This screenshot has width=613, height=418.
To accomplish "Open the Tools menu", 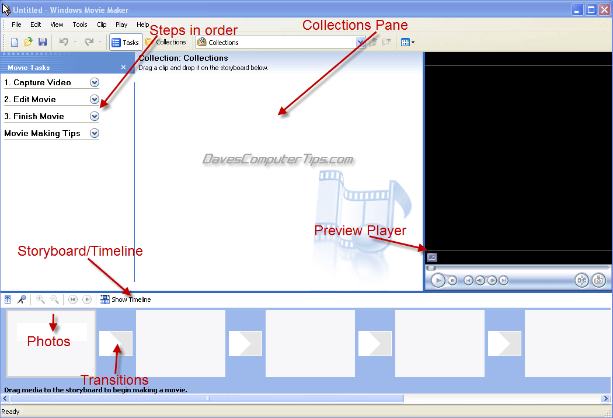I will pos(80,25).
